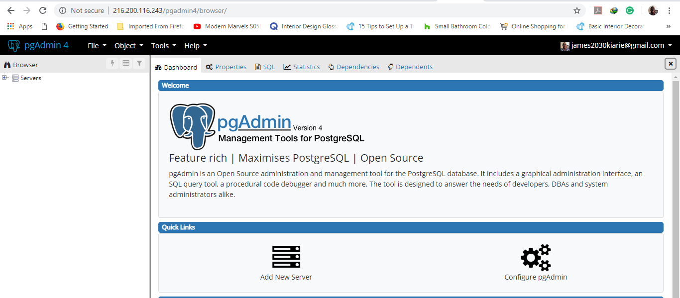Viewport: 680px width, 298px height.
Task: Expand the Servers tree node
Action: coord(4,77)
